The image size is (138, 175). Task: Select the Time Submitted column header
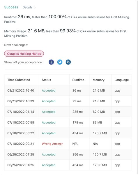(19, 80)
